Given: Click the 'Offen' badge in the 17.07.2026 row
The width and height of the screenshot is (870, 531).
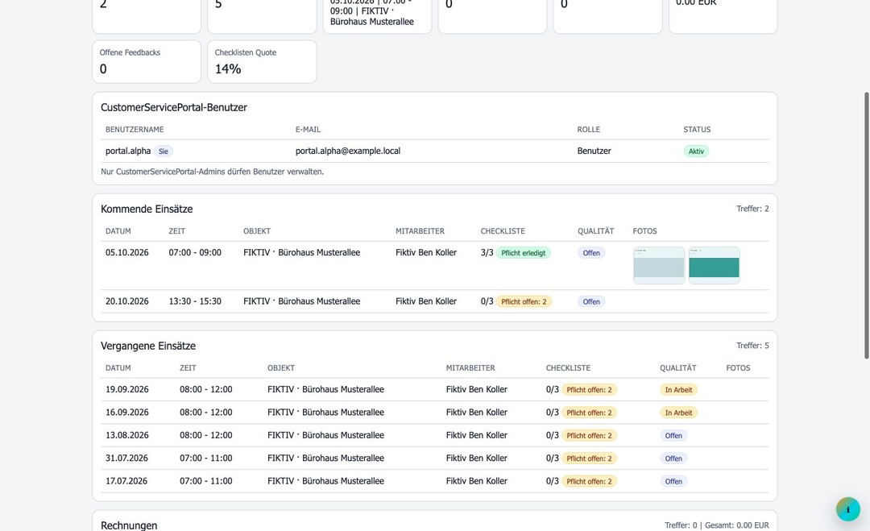Looking at the screenshot, I should (673, 481).
